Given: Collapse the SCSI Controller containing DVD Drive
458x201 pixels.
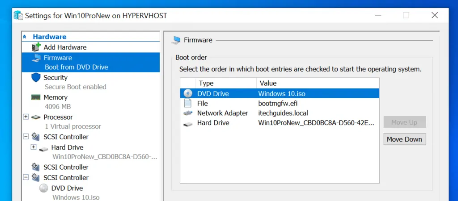Looking at the screenshot, I should coord(25,177).
